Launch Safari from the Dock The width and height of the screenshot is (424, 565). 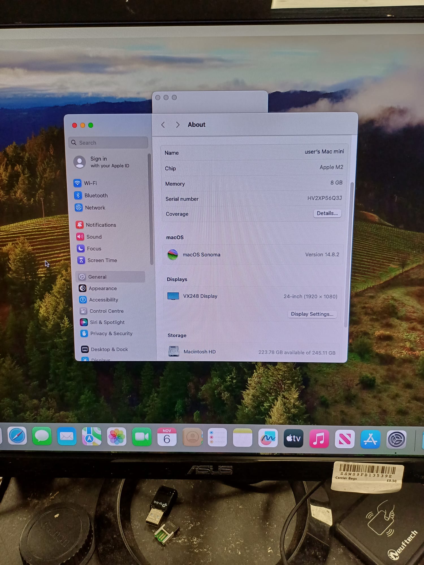click(x=17, y=436)
